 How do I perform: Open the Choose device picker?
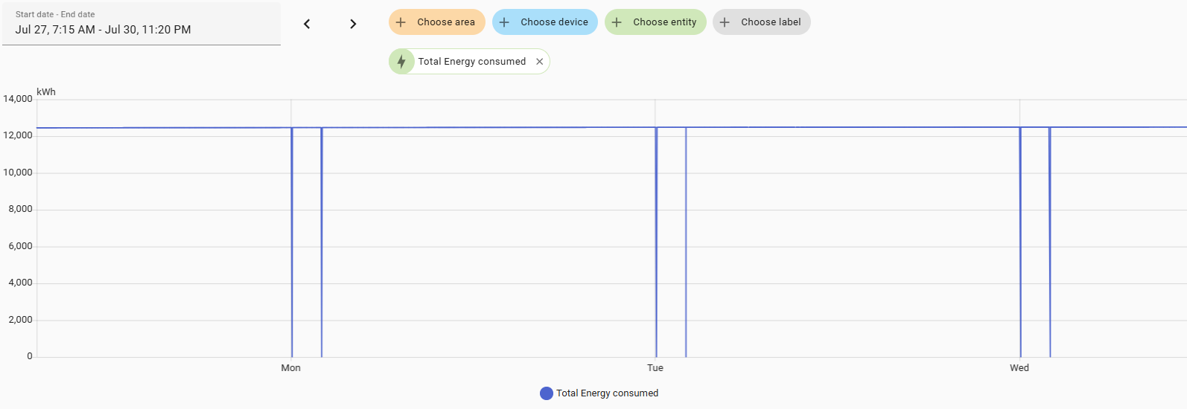tap(545, 22)
